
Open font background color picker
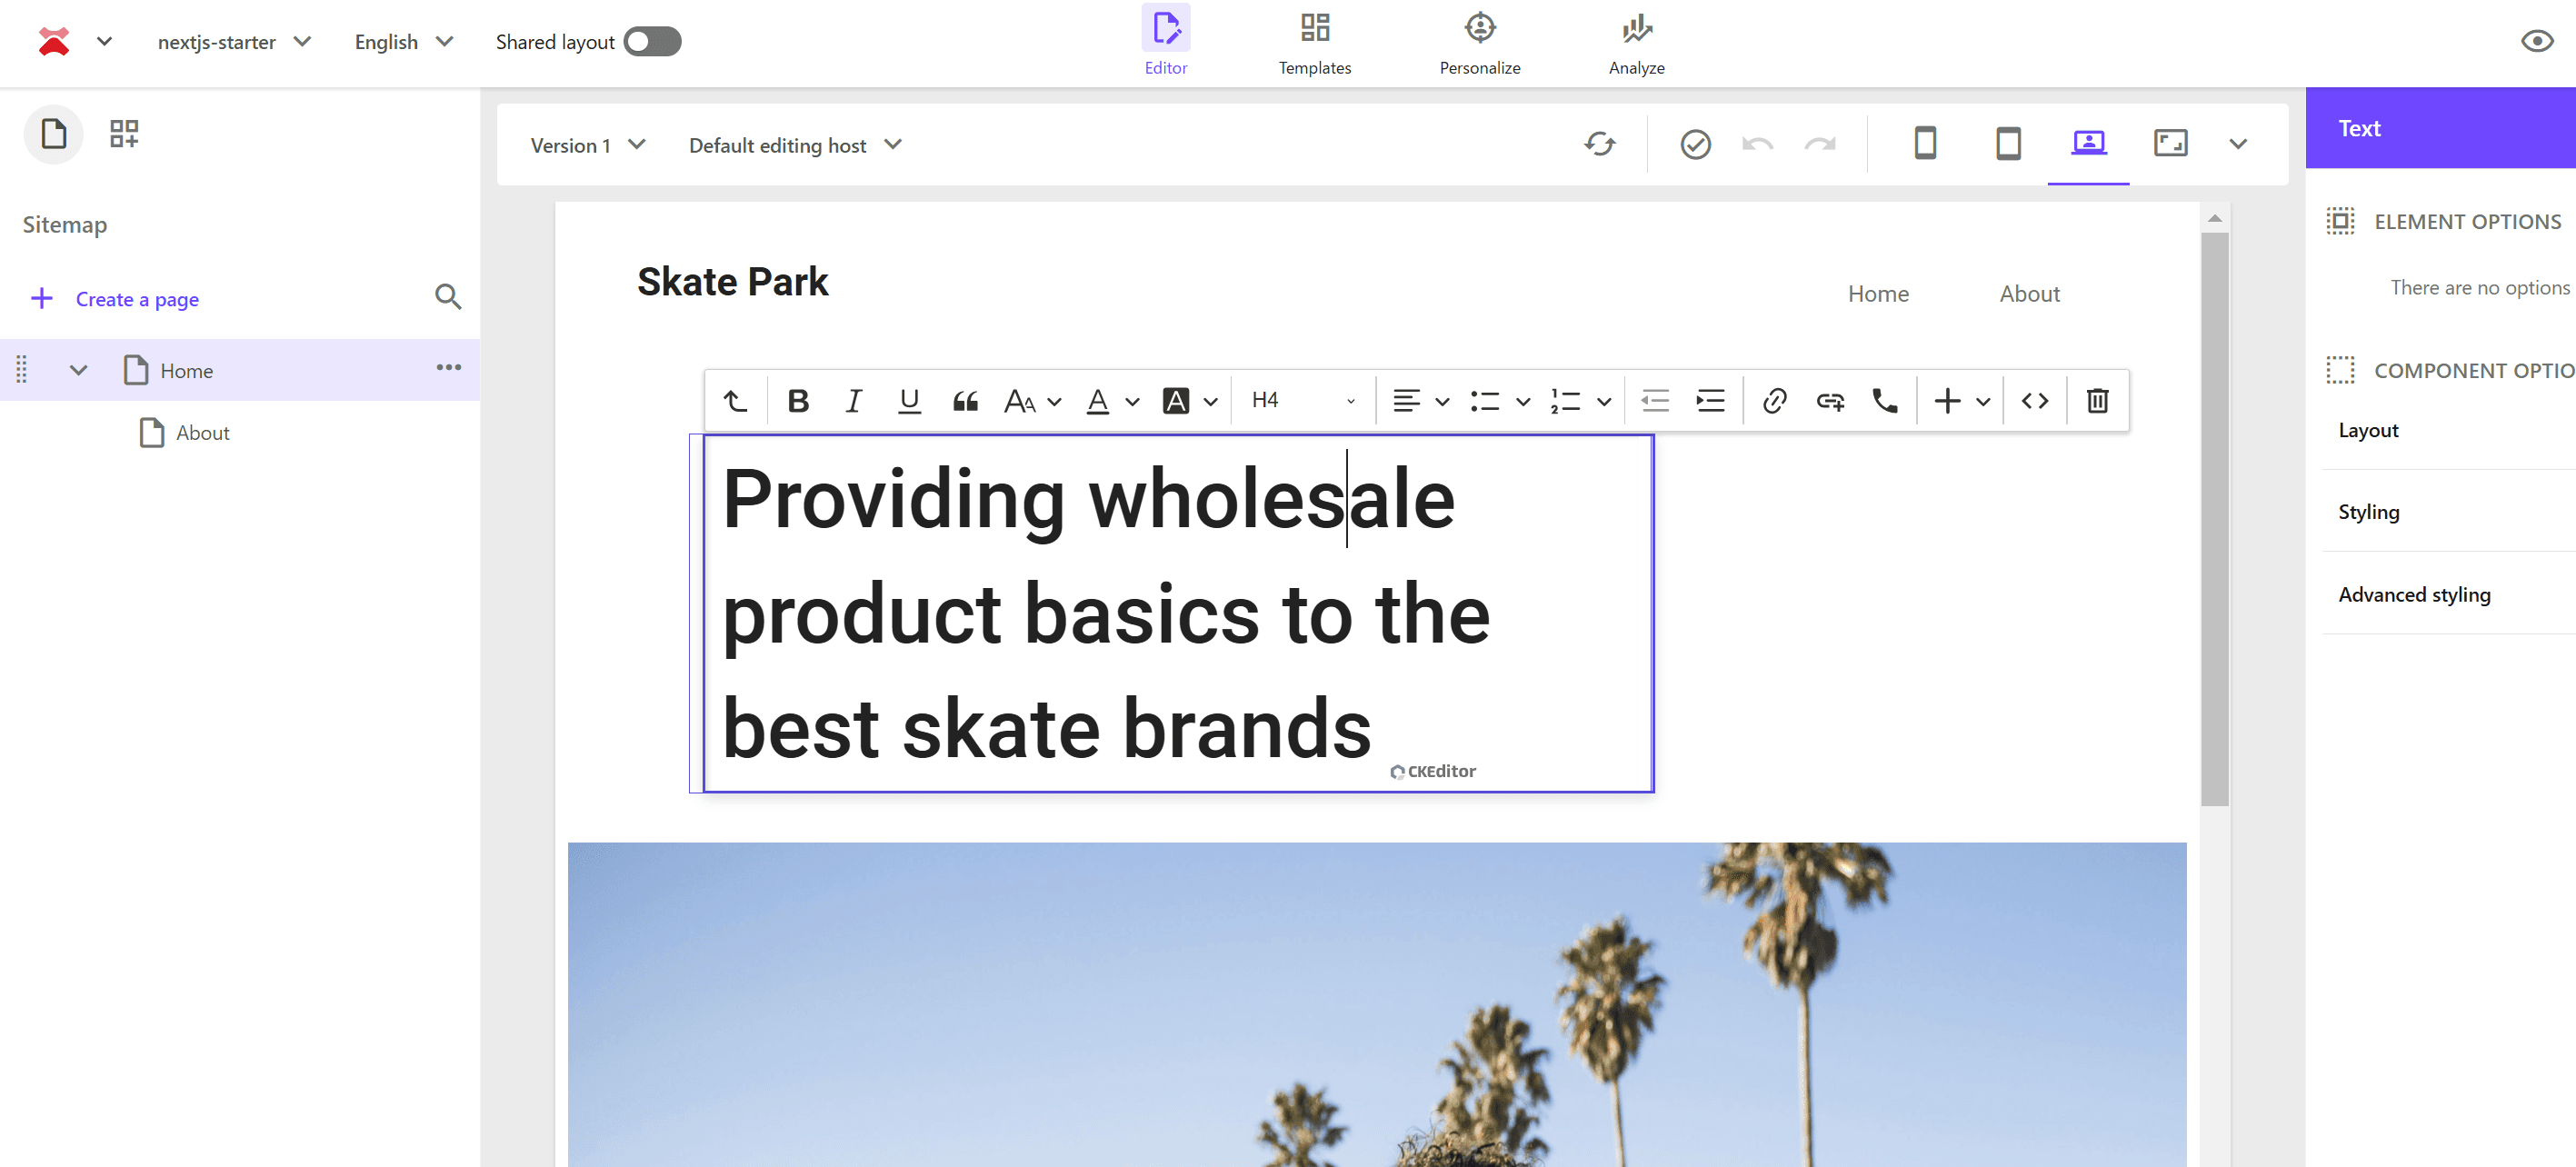pos(1176,401)
